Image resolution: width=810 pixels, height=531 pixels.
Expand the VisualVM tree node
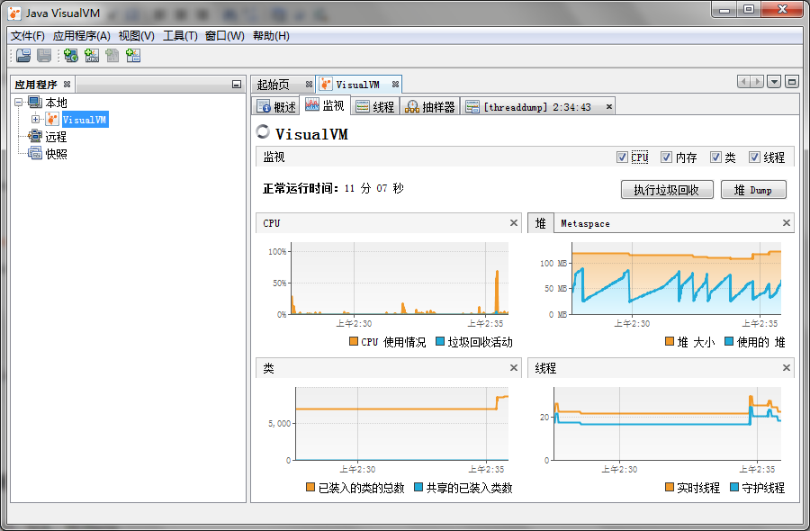point(36,120)
